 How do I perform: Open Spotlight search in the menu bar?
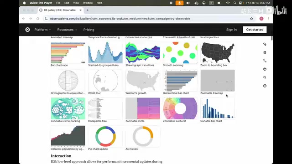235,3
